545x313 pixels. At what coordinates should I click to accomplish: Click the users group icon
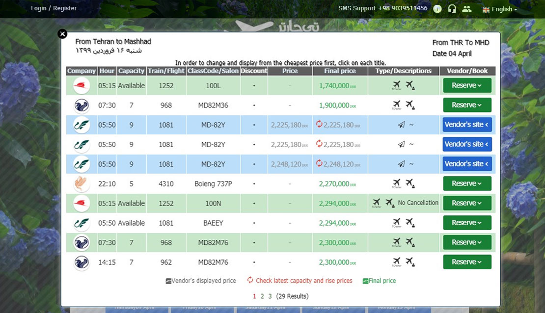pos(466,9)
